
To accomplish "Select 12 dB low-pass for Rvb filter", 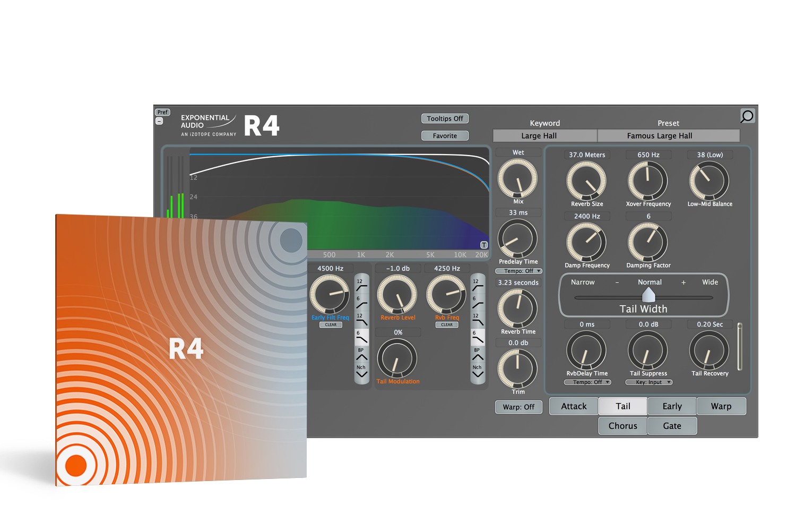I will pyautogui.click(x=478, y=320).
